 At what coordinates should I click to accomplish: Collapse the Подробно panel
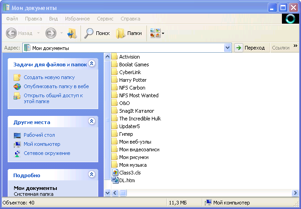point(92,174)
